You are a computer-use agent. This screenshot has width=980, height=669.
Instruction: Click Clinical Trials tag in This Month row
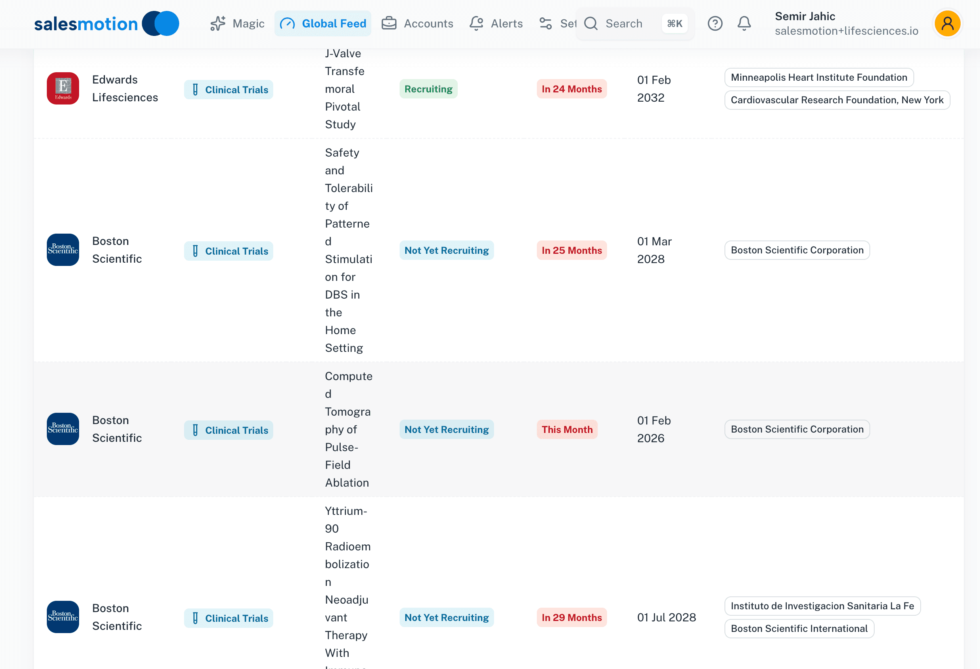[228, 431]
